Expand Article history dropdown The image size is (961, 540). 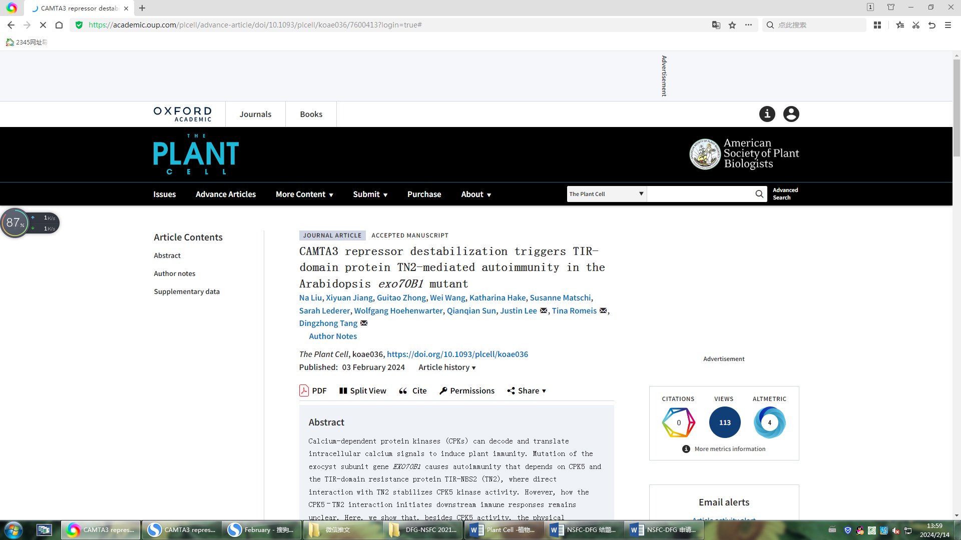pyautogui.click(x=446, y=367)
